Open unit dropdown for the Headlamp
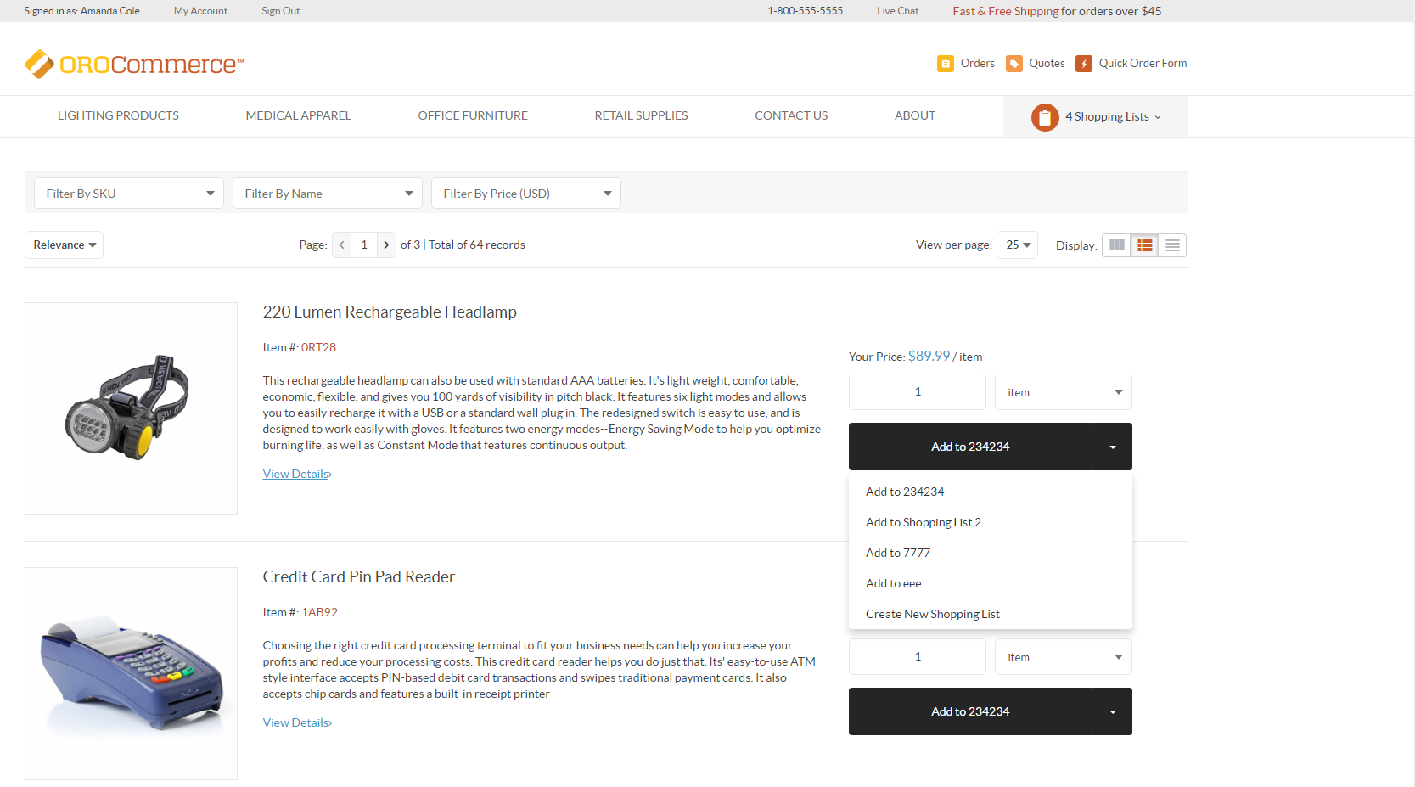Screen dimensions: 1415x787 (1064, 392)
